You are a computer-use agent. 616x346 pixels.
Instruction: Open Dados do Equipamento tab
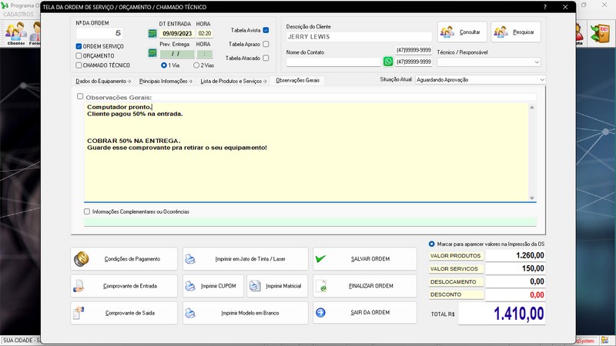click(x=103, y=82)
